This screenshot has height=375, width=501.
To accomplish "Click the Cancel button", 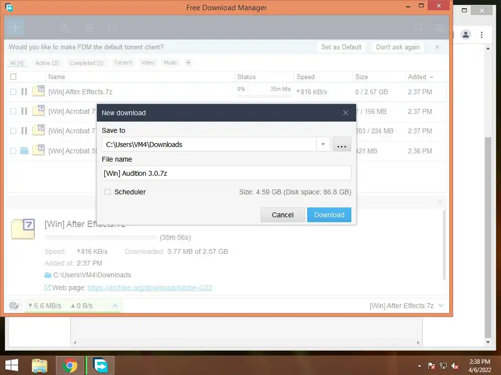I will pyautogui.click(x=282, y=215).
